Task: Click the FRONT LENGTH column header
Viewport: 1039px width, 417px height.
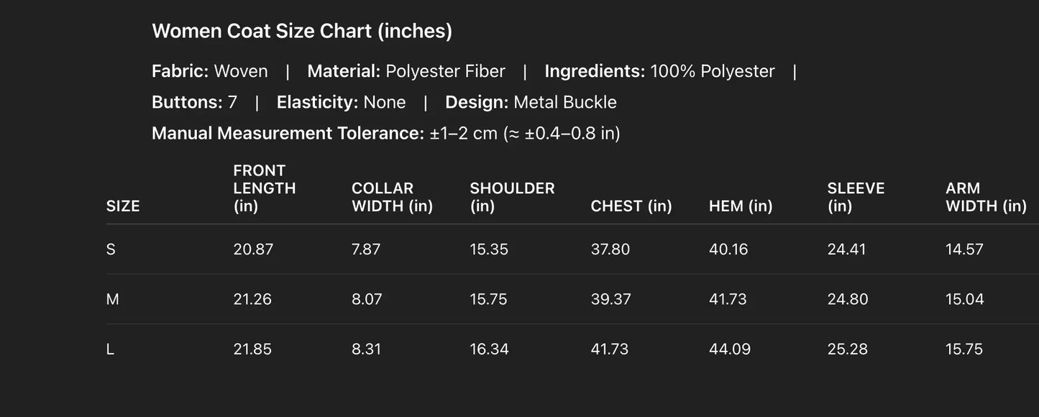Action: pos(264,188)
